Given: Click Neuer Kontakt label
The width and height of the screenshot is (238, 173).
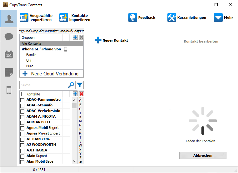Looking at the screenshot, I should [115, 40].
